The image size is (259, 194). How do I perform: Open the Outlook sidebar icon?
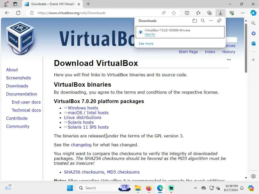253,43
